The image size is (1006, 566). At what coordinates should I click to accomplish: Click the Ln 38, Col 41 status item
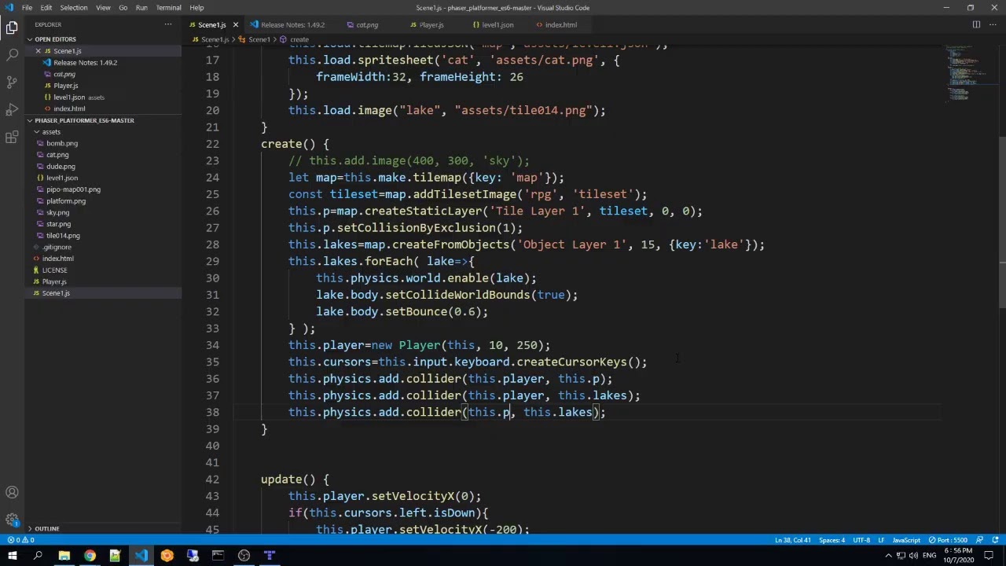(x=792, y=540)
